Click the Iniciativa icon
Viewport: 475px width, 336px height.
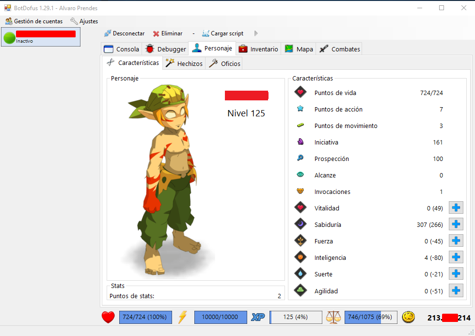click(300, 142)
